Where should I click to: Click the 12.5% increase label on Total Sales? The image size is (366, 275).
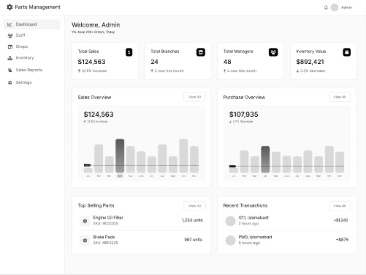click(x=92, y=71)
